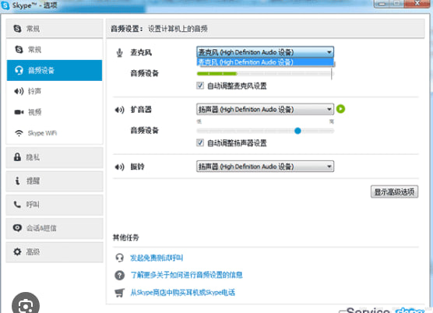Open 从Skype商店中购买耳机或Skype电话 link
Viewport: 433px width, 313px height.
[x=183, y=293]
